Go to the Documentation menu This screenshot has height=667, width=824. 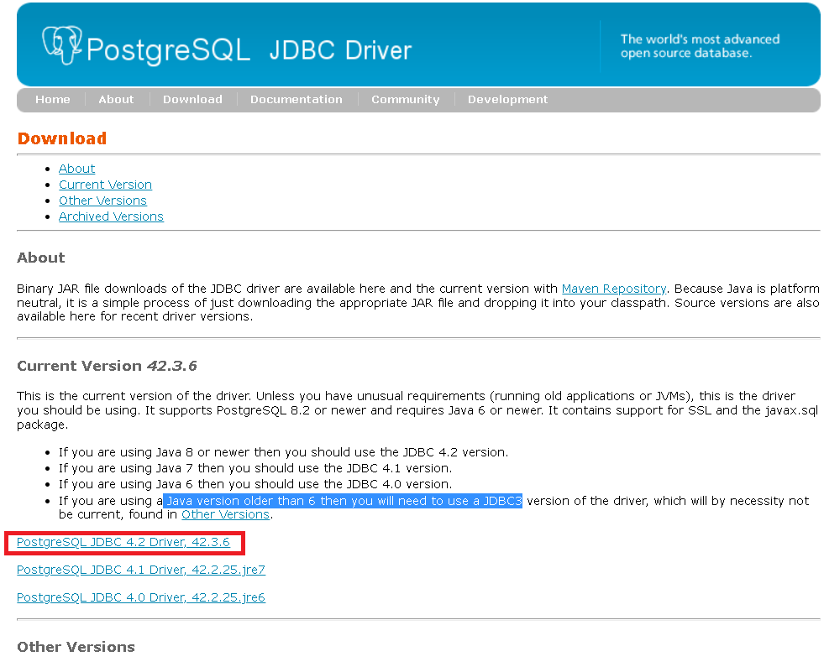pyautogui.click(x=297, y=99)
